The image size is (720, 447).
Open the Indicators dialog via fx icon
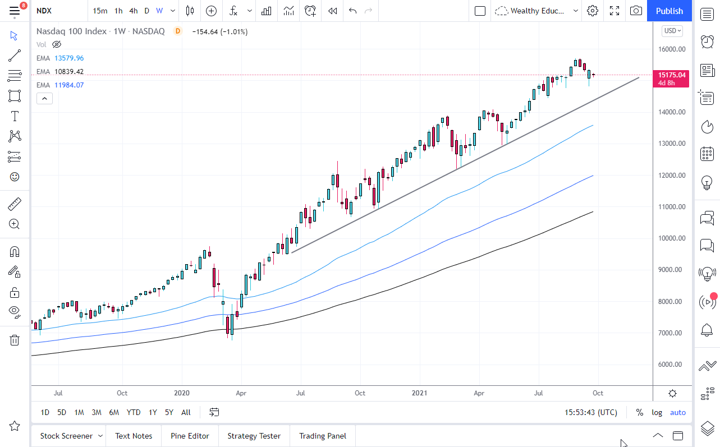point(232,11)
